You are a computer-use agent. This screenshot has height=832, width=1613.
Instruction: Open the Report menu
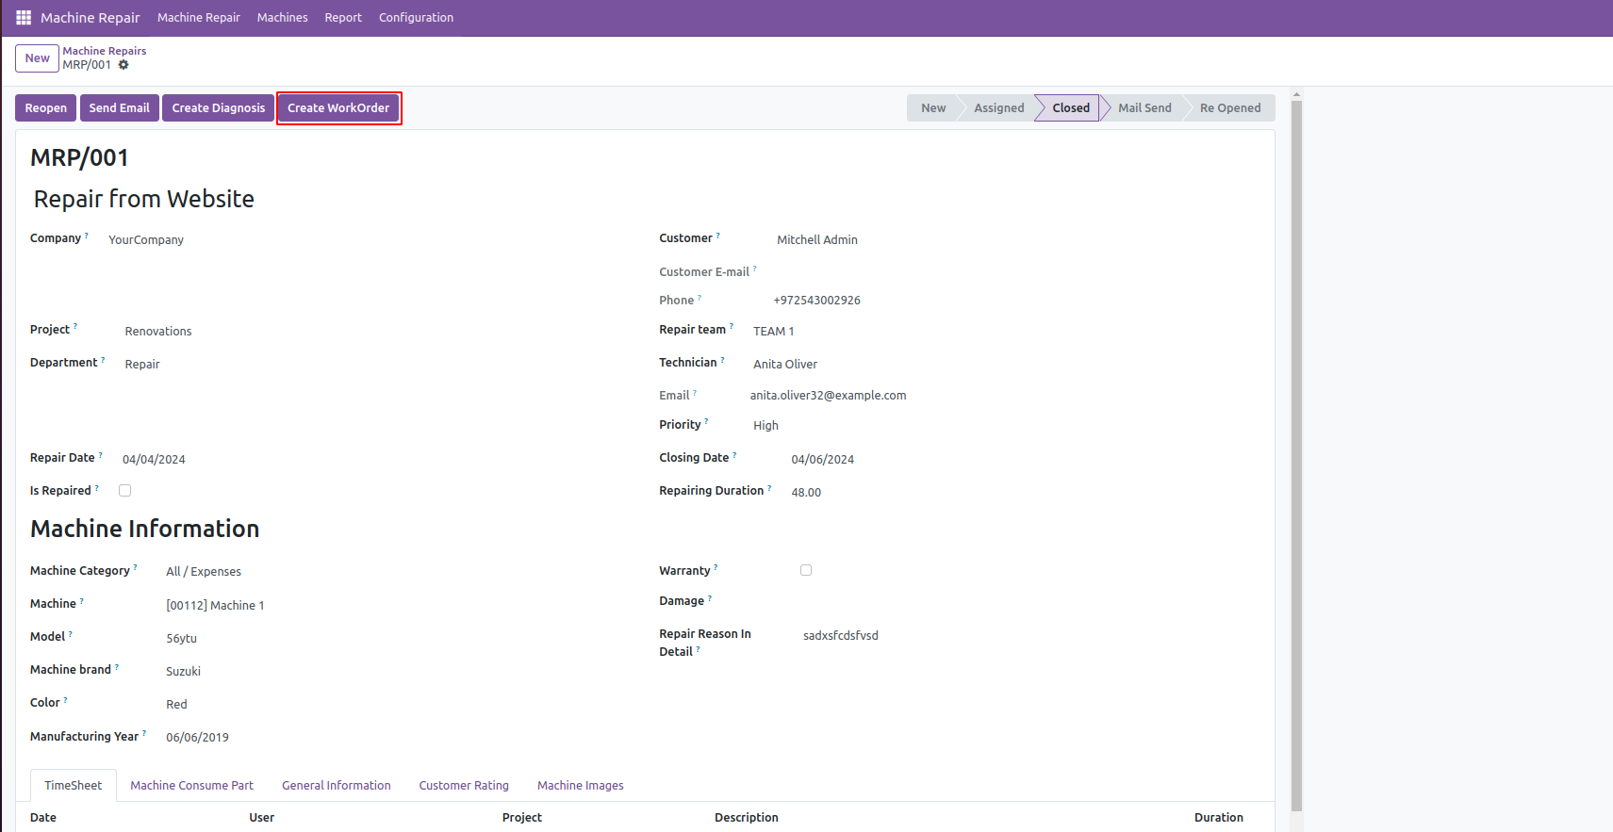tap(343, 18)
